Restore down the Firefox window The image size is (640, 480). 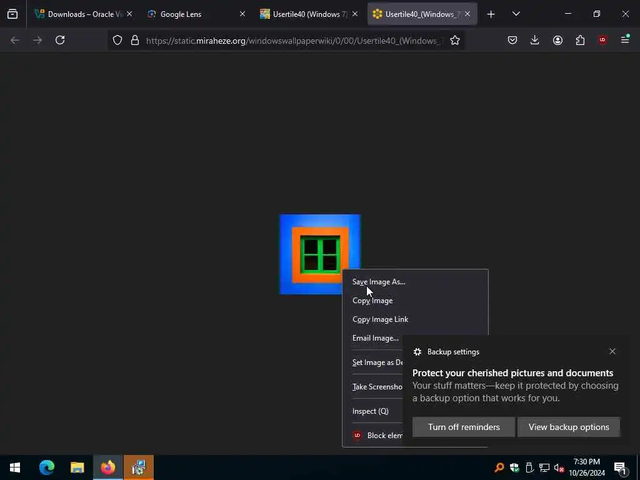point(597,14)
